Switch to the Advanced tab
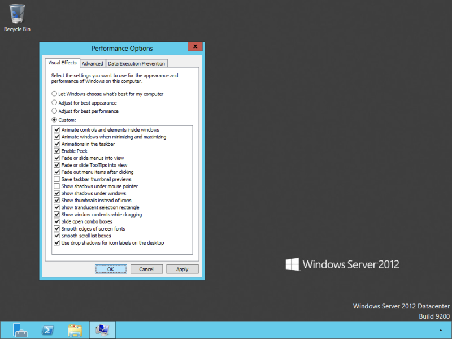This screenshot has height=339, width=452. [x=92, y=63]
